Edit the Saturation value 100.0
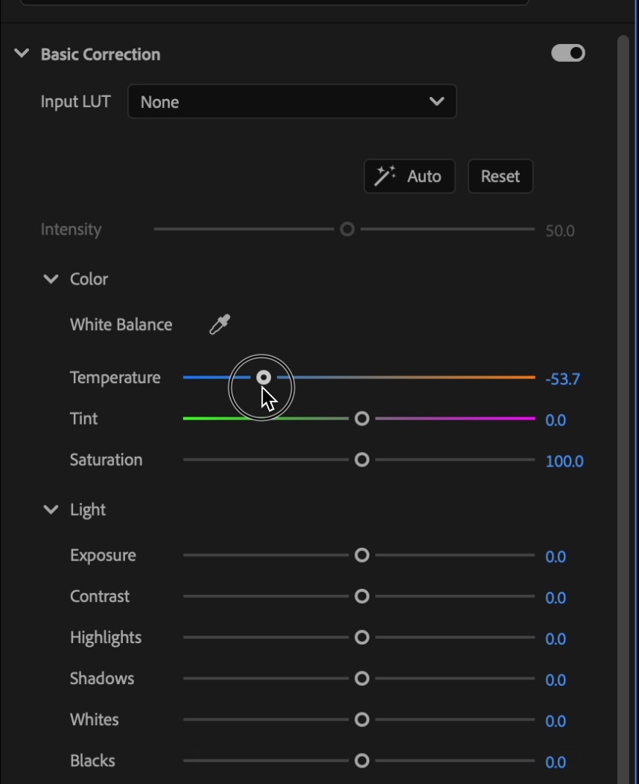 point(565,461)
